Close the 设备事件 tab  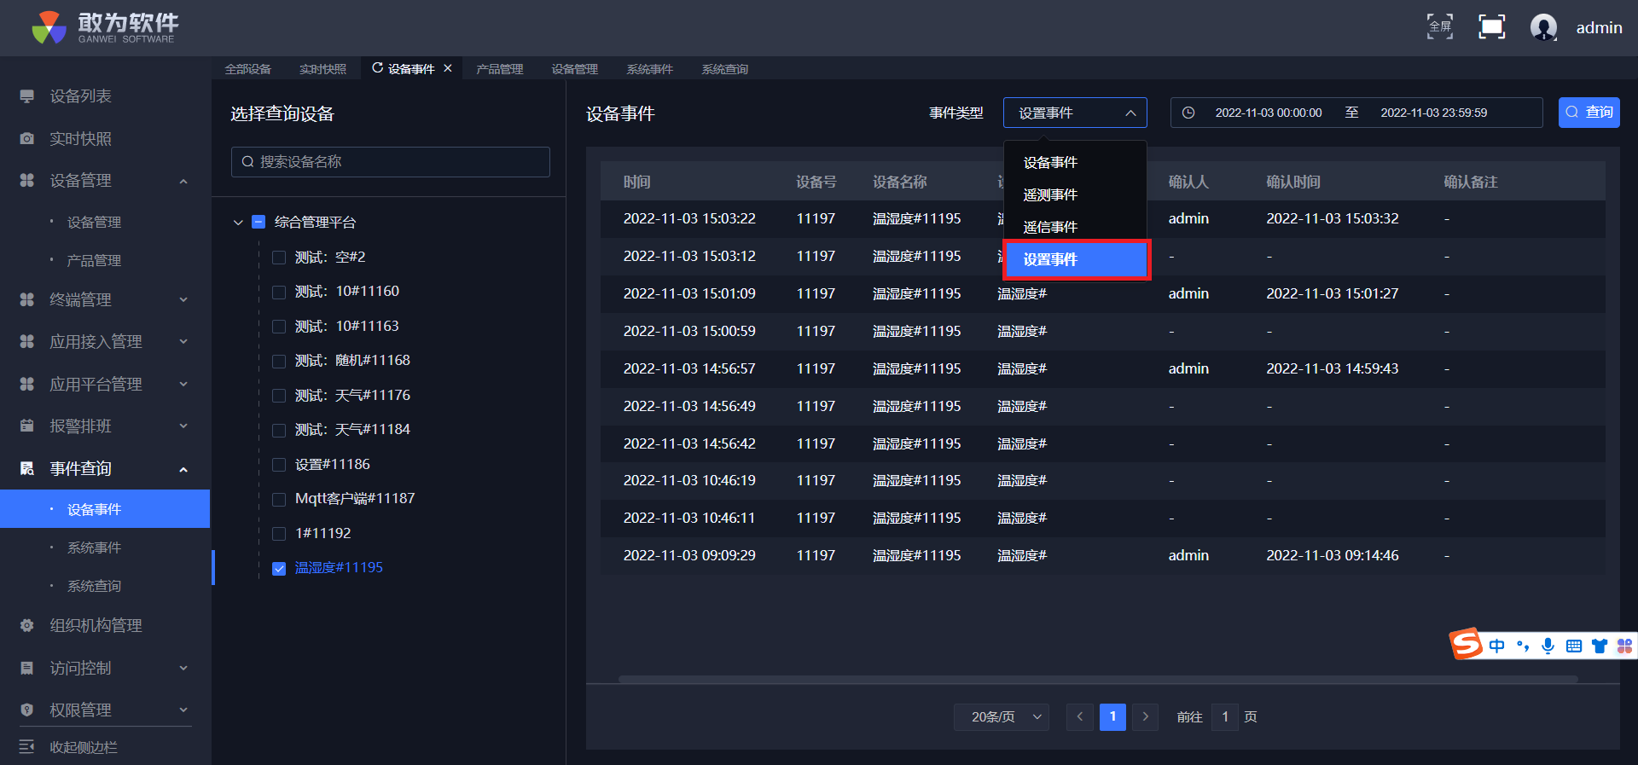coord(448,68)
